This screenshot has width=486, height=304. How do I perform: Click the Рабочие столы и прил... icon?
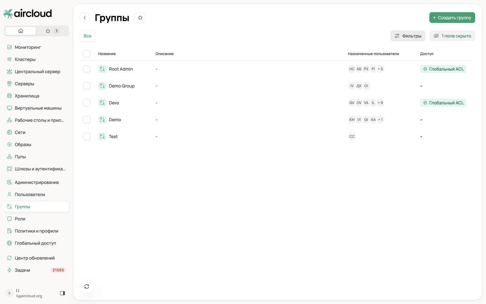9,120
